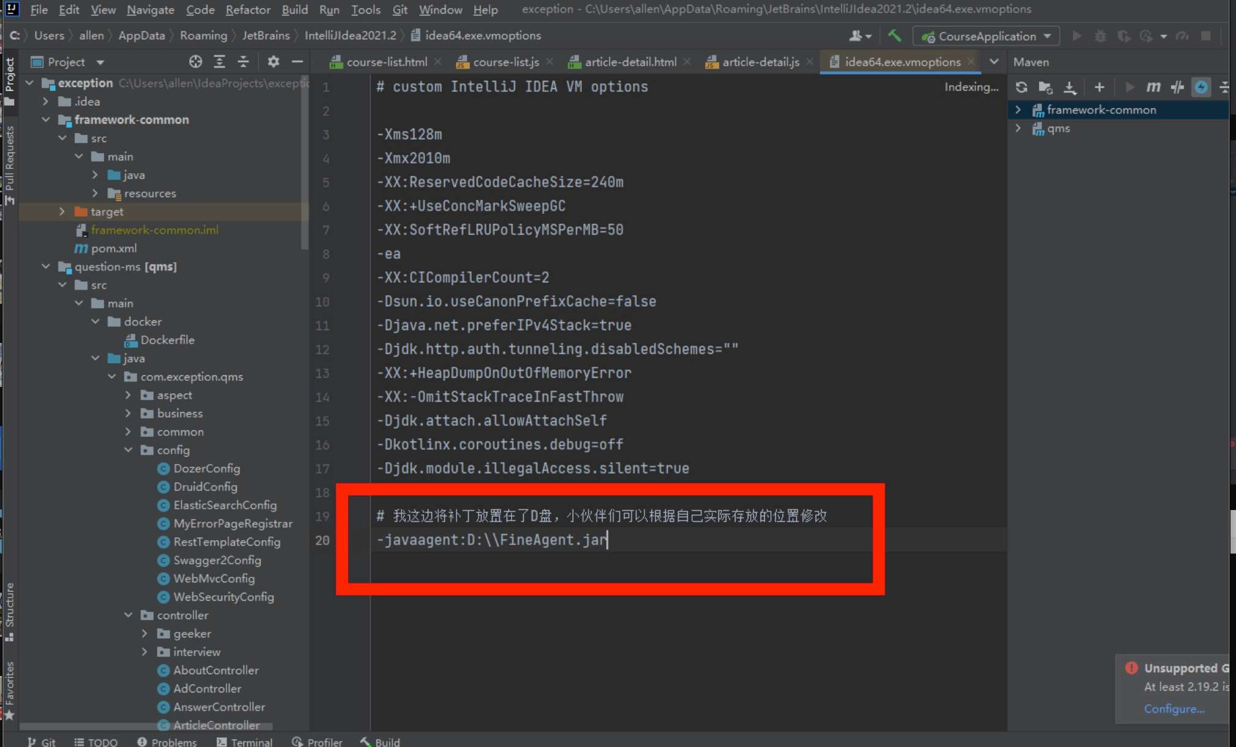Collapse the framework-common module in Project tree

click(x=46, y=119)
